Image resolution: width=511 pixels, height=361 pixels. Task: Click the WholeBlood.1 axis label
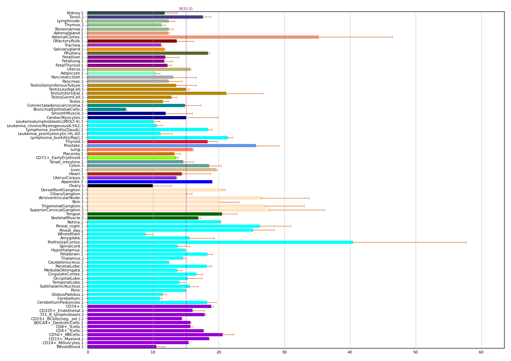(70, 347)
